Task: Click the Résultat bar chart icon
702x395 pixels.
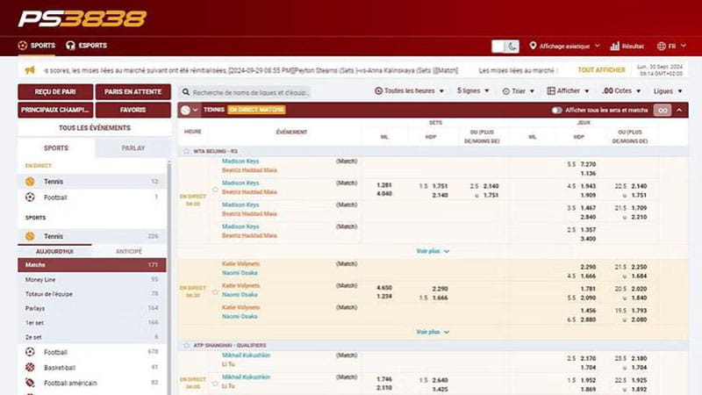Action: [x=614, y=46]
